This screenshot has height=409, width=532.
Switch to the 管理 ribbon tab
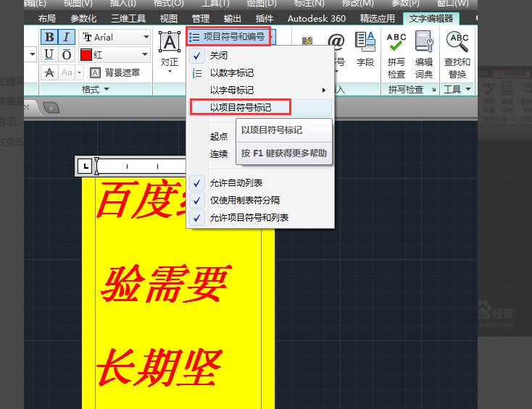tap(201, 19)
